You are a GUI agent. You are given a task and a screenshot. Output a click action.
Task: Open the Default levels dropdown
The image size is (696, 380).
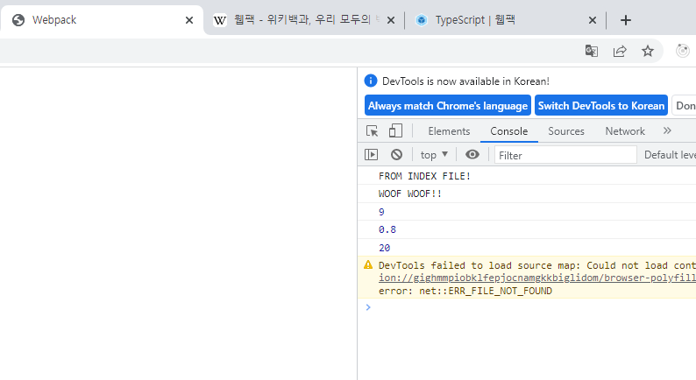pos(670,155)
